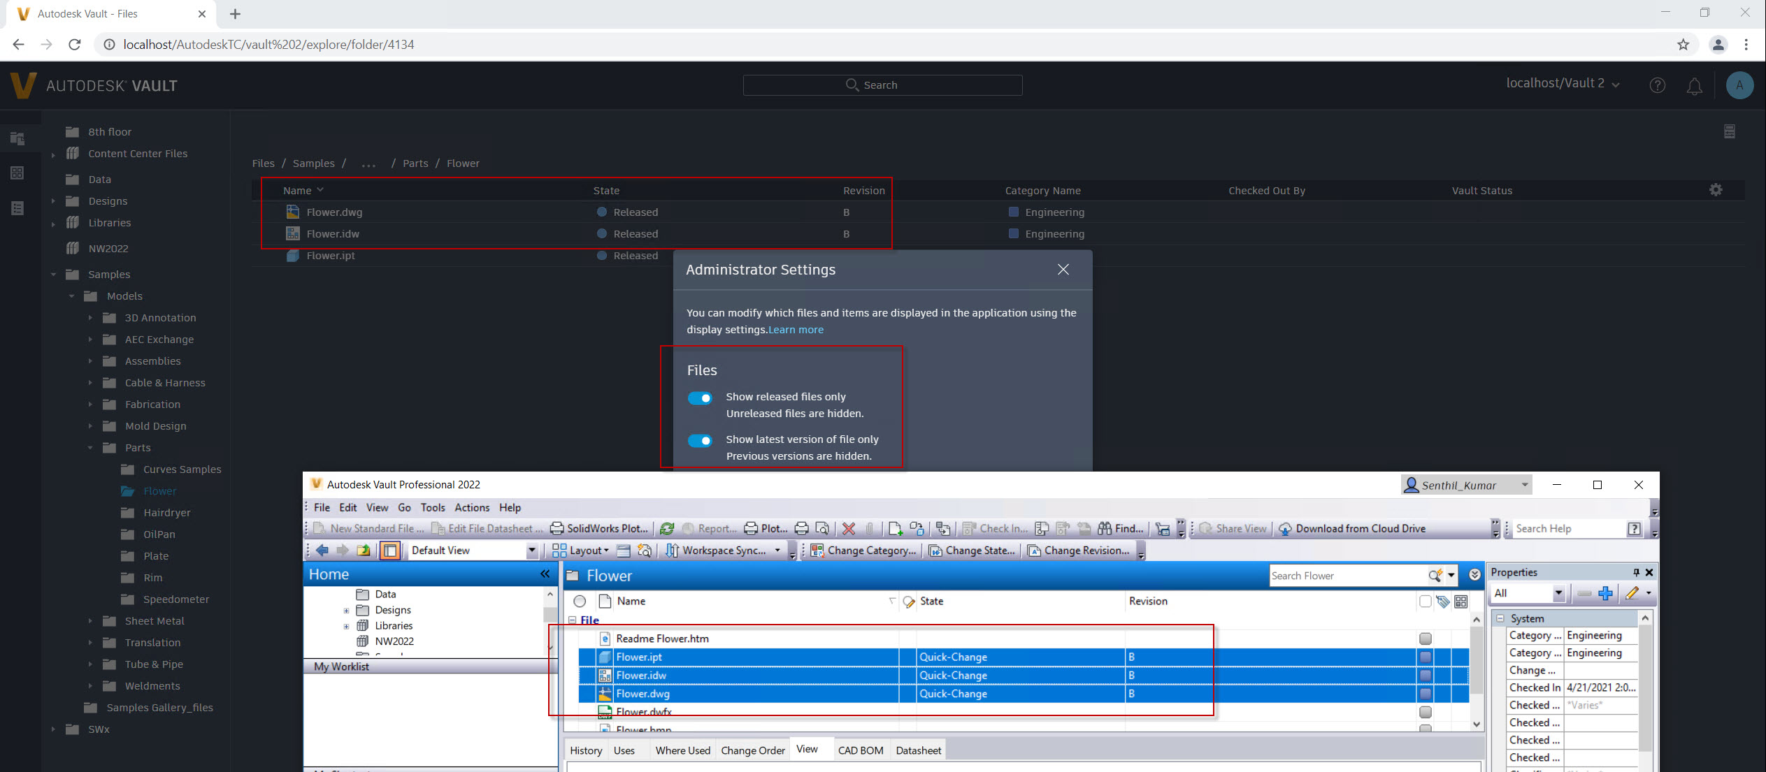Open the File menu in Vault Professional
Image resolution: width=1766 pixels, height=772 pixels.
pyautogui.click(x=322, y=508)
